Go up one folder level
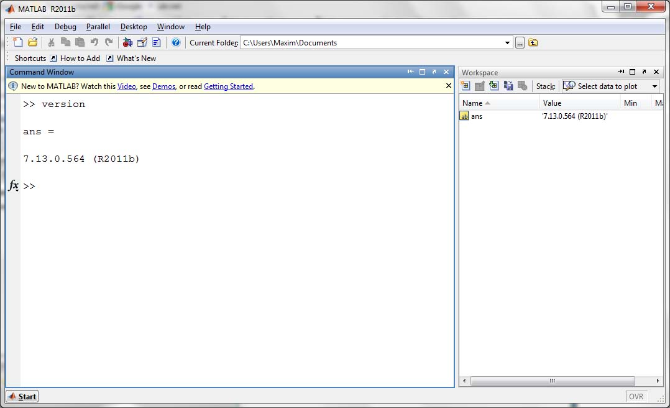 [533, 43]
